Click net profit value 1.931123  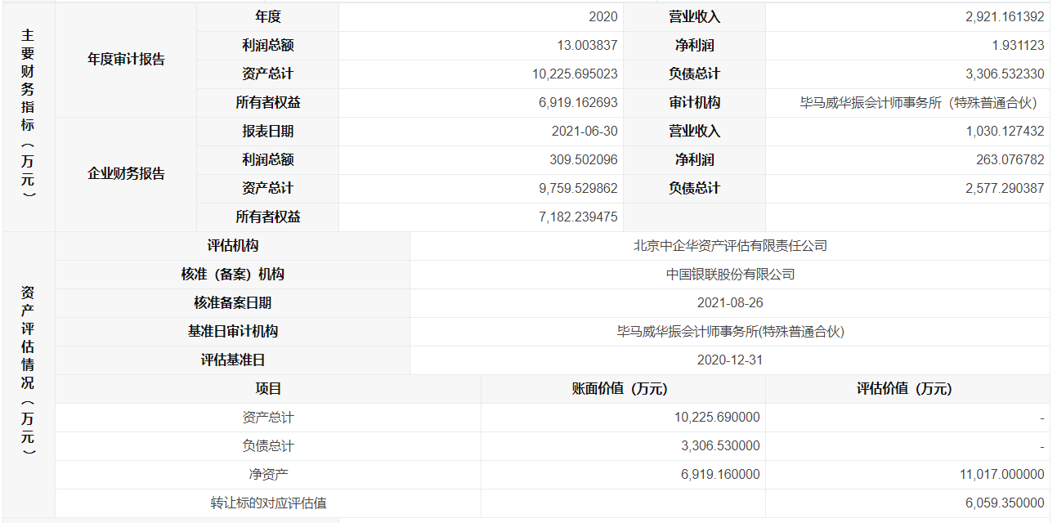pyautogui.click(x=1015, y=46)
